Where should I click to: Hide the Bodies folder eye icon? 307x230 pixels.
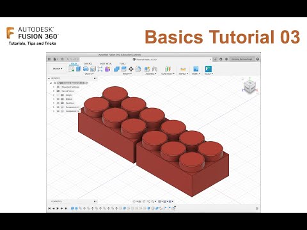pyautogui.click(x=58, y=99)
